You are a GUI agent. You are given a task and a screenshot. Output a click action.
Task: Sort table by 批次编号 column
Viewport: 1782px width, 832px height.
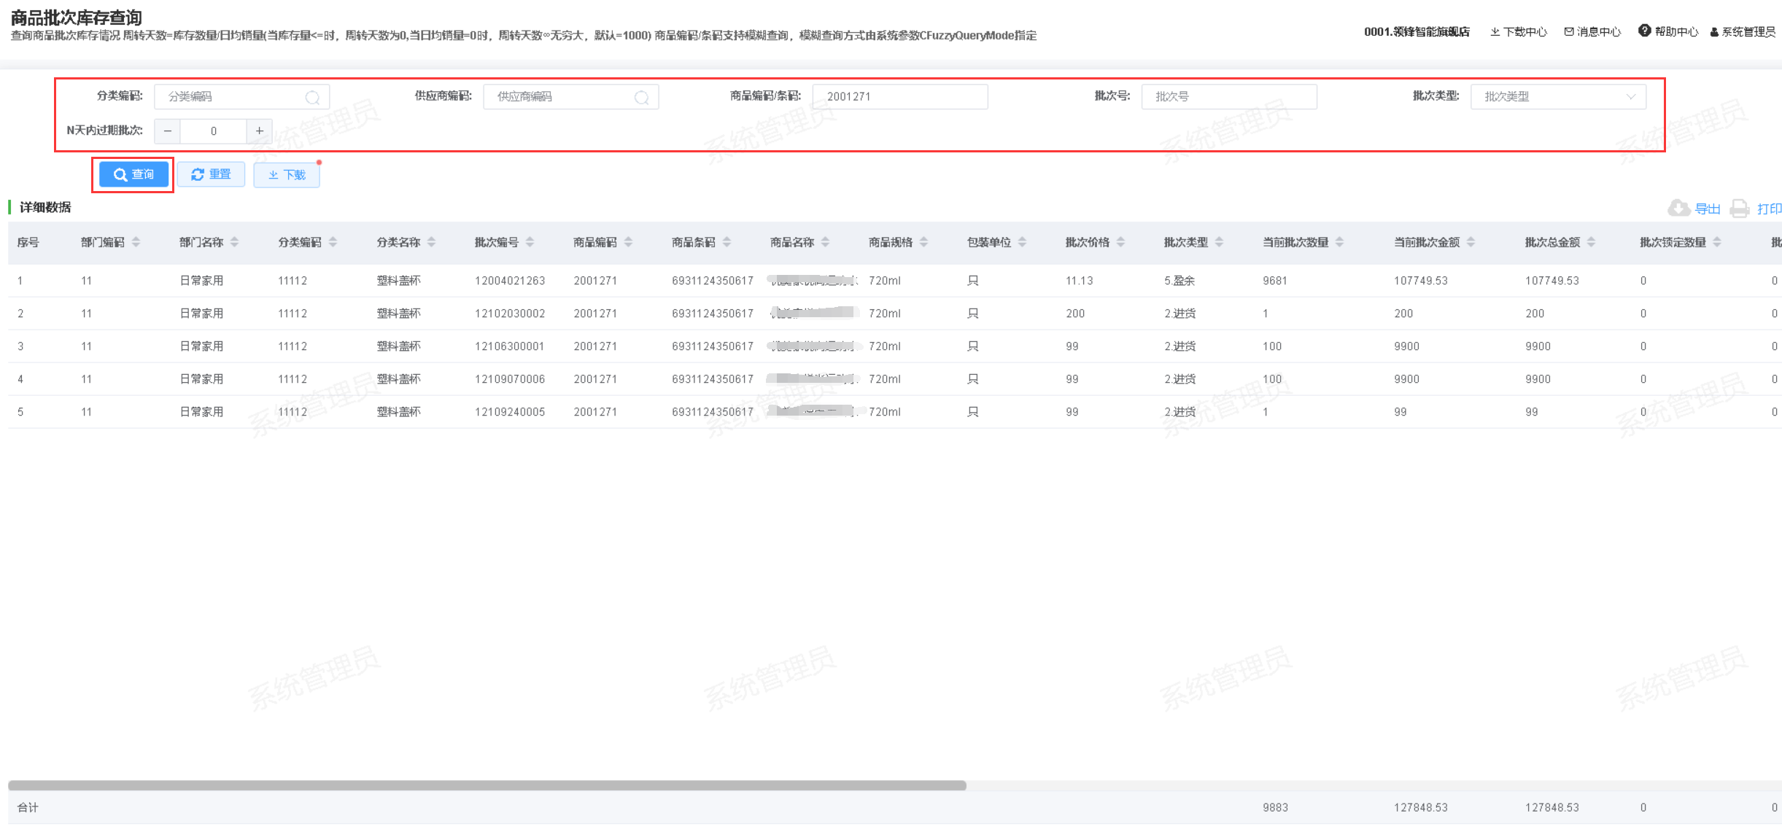pyautogui.click(x=530, y=242)
